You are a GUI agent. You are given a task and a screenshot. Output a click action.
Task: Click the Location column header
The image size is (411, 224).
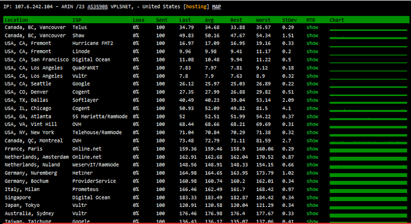[x=16, y=20]
